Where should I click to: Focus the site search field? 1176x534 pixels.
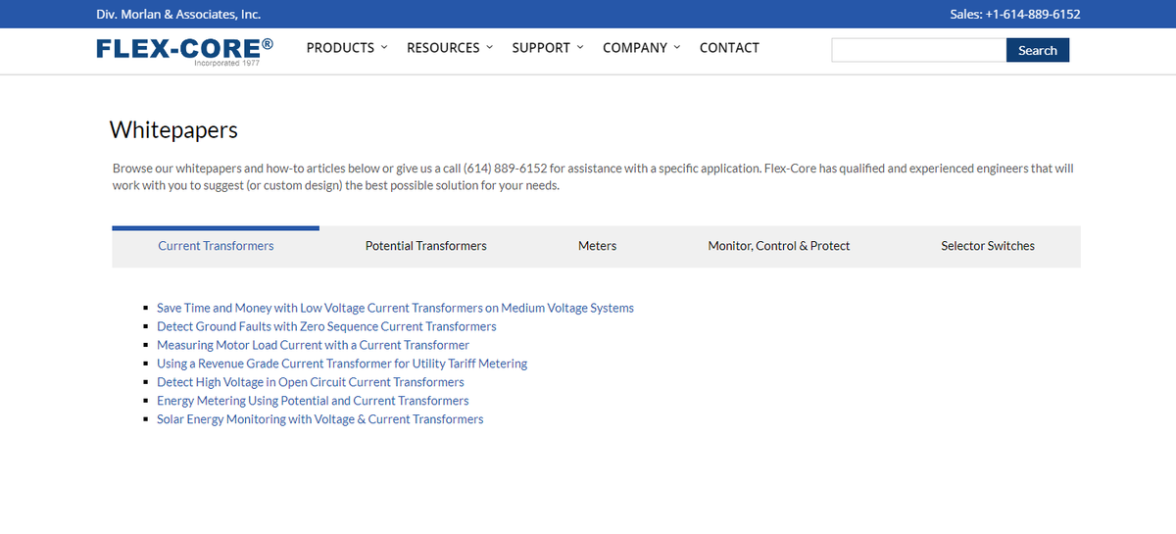point(919,50)
